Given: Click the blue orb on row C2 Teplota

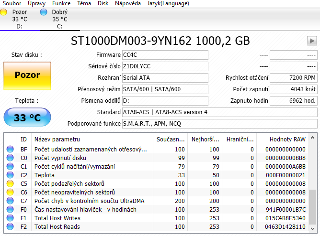Looking at the screenshot, I should [10, 175].
